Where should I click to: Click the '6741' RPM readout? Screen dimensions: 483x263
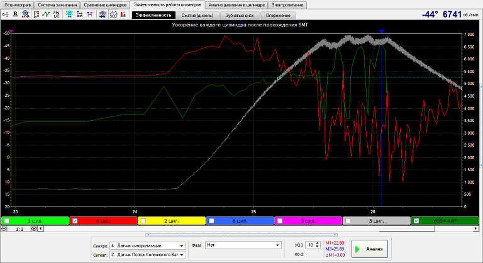coord(452,14)
